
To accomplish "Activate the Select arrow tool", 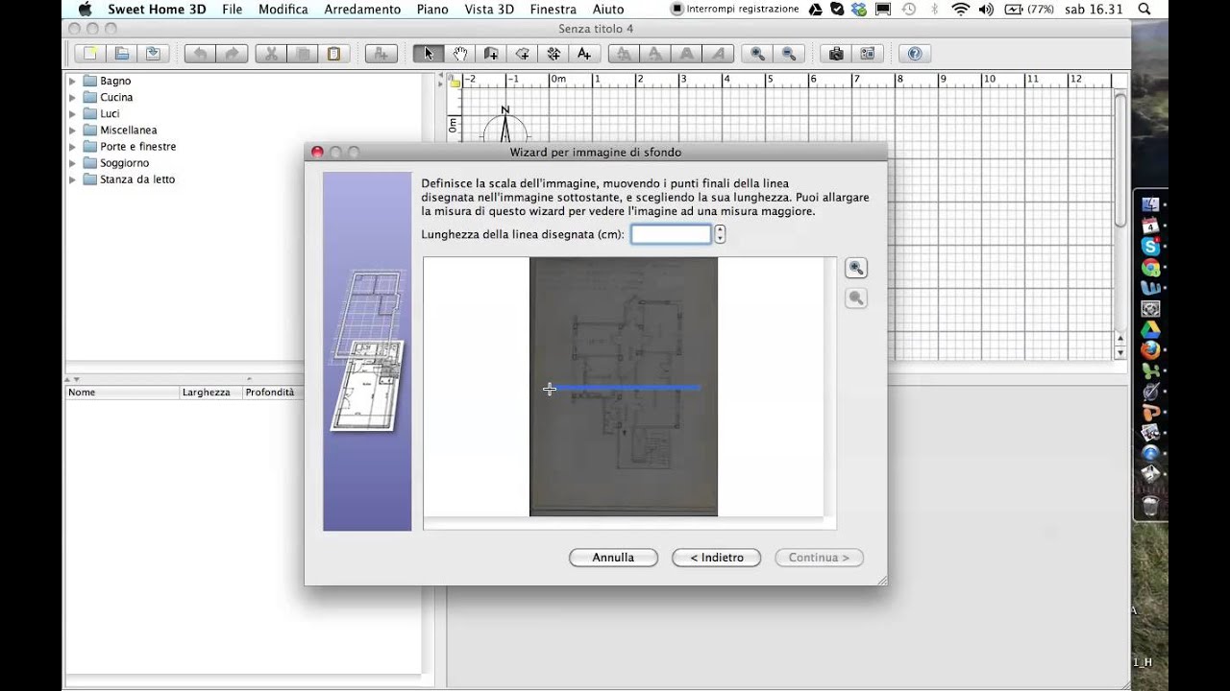I will click(429, 54).
